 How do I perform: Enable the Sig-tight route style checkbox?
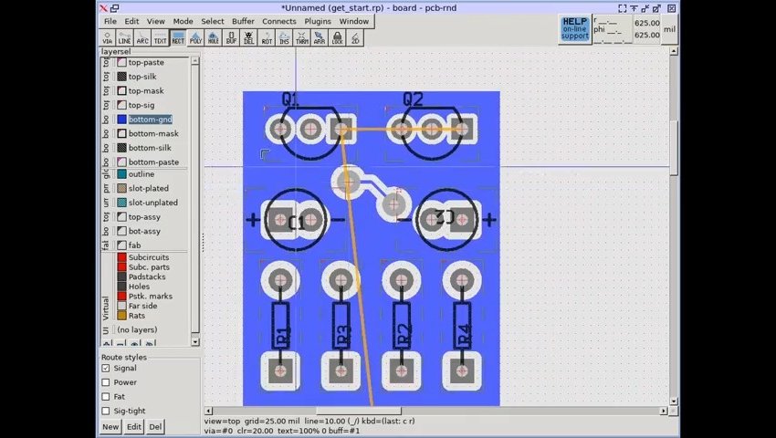pyautogui.click(x=105, y=411)
